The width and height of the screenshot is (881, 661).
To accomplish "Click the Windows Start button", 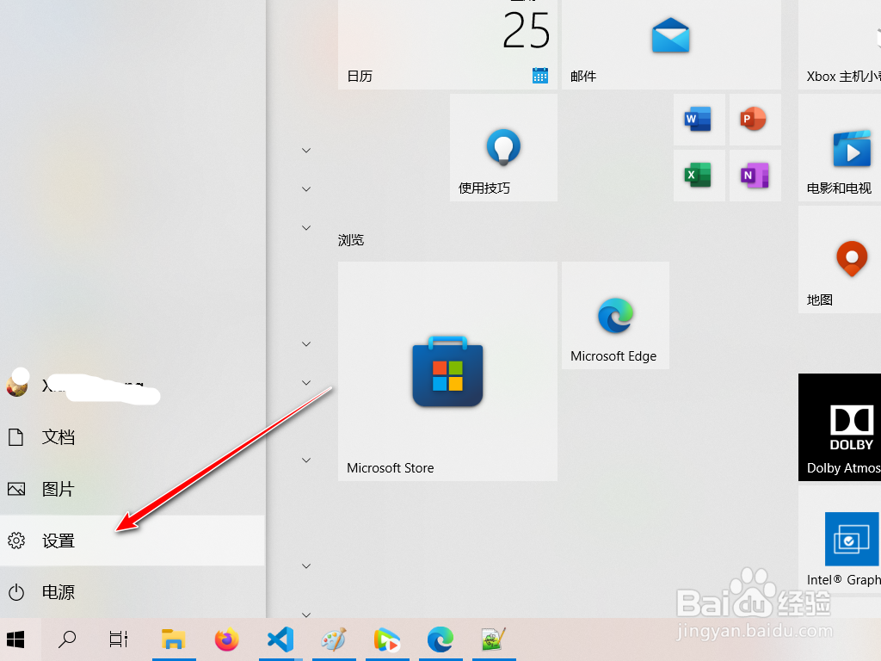I will tap(15, 639).
